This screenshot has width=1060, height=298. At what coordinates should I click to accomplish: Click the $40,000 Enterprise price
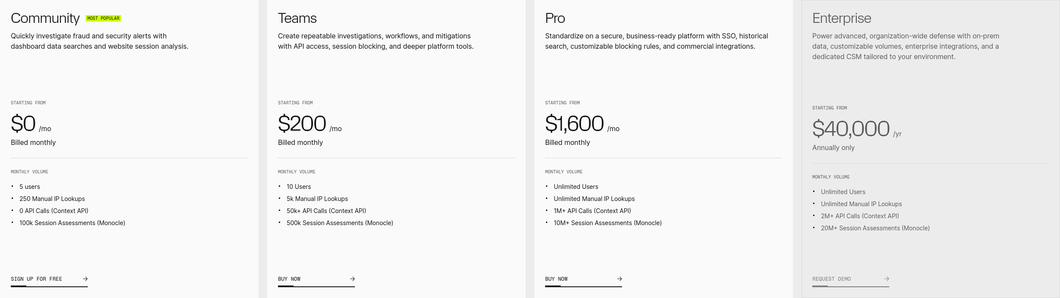pyautogui.click(x=851, y=129)
